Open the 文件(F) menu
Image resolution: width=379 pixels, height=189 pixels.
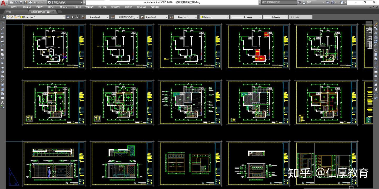14,7
